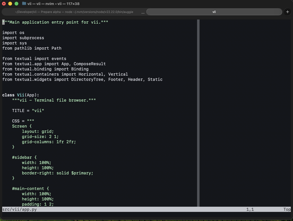Click the ComposeResult import text
293x221 pixels.
click(90, 64)
